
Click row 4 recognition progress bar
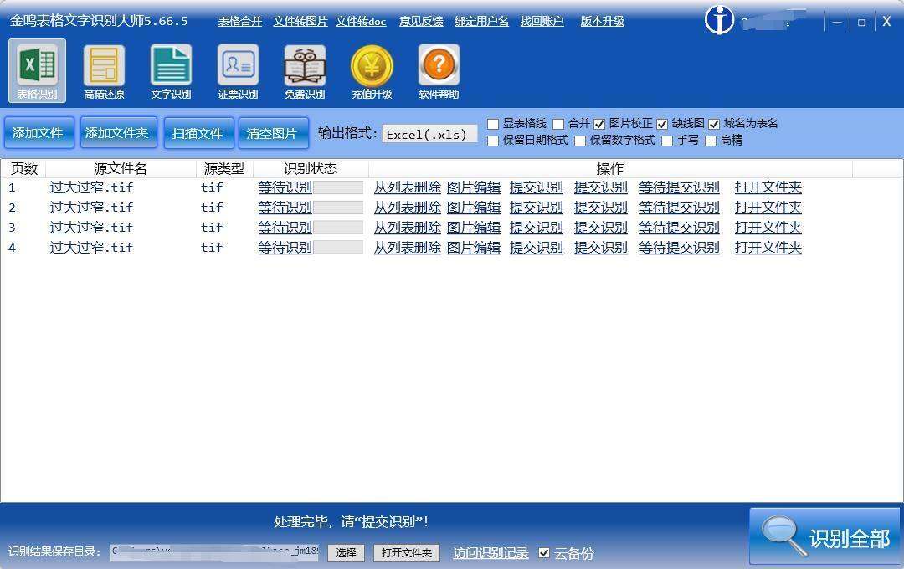pyautogui.click(x=338, y=248)
